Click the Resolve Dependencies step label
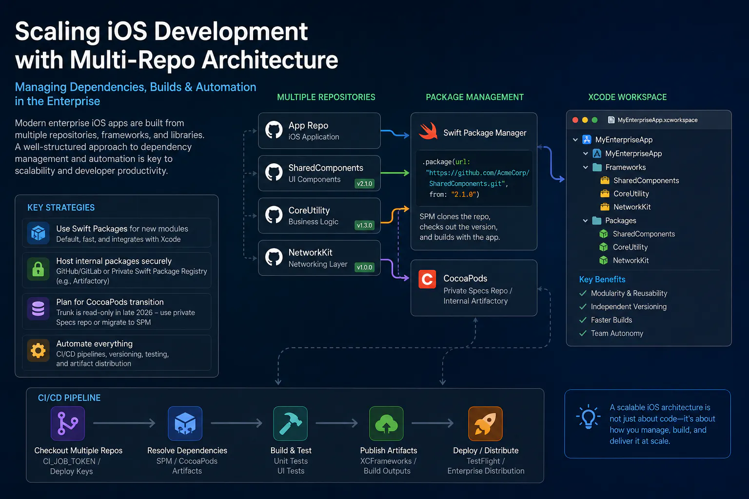 187,450
